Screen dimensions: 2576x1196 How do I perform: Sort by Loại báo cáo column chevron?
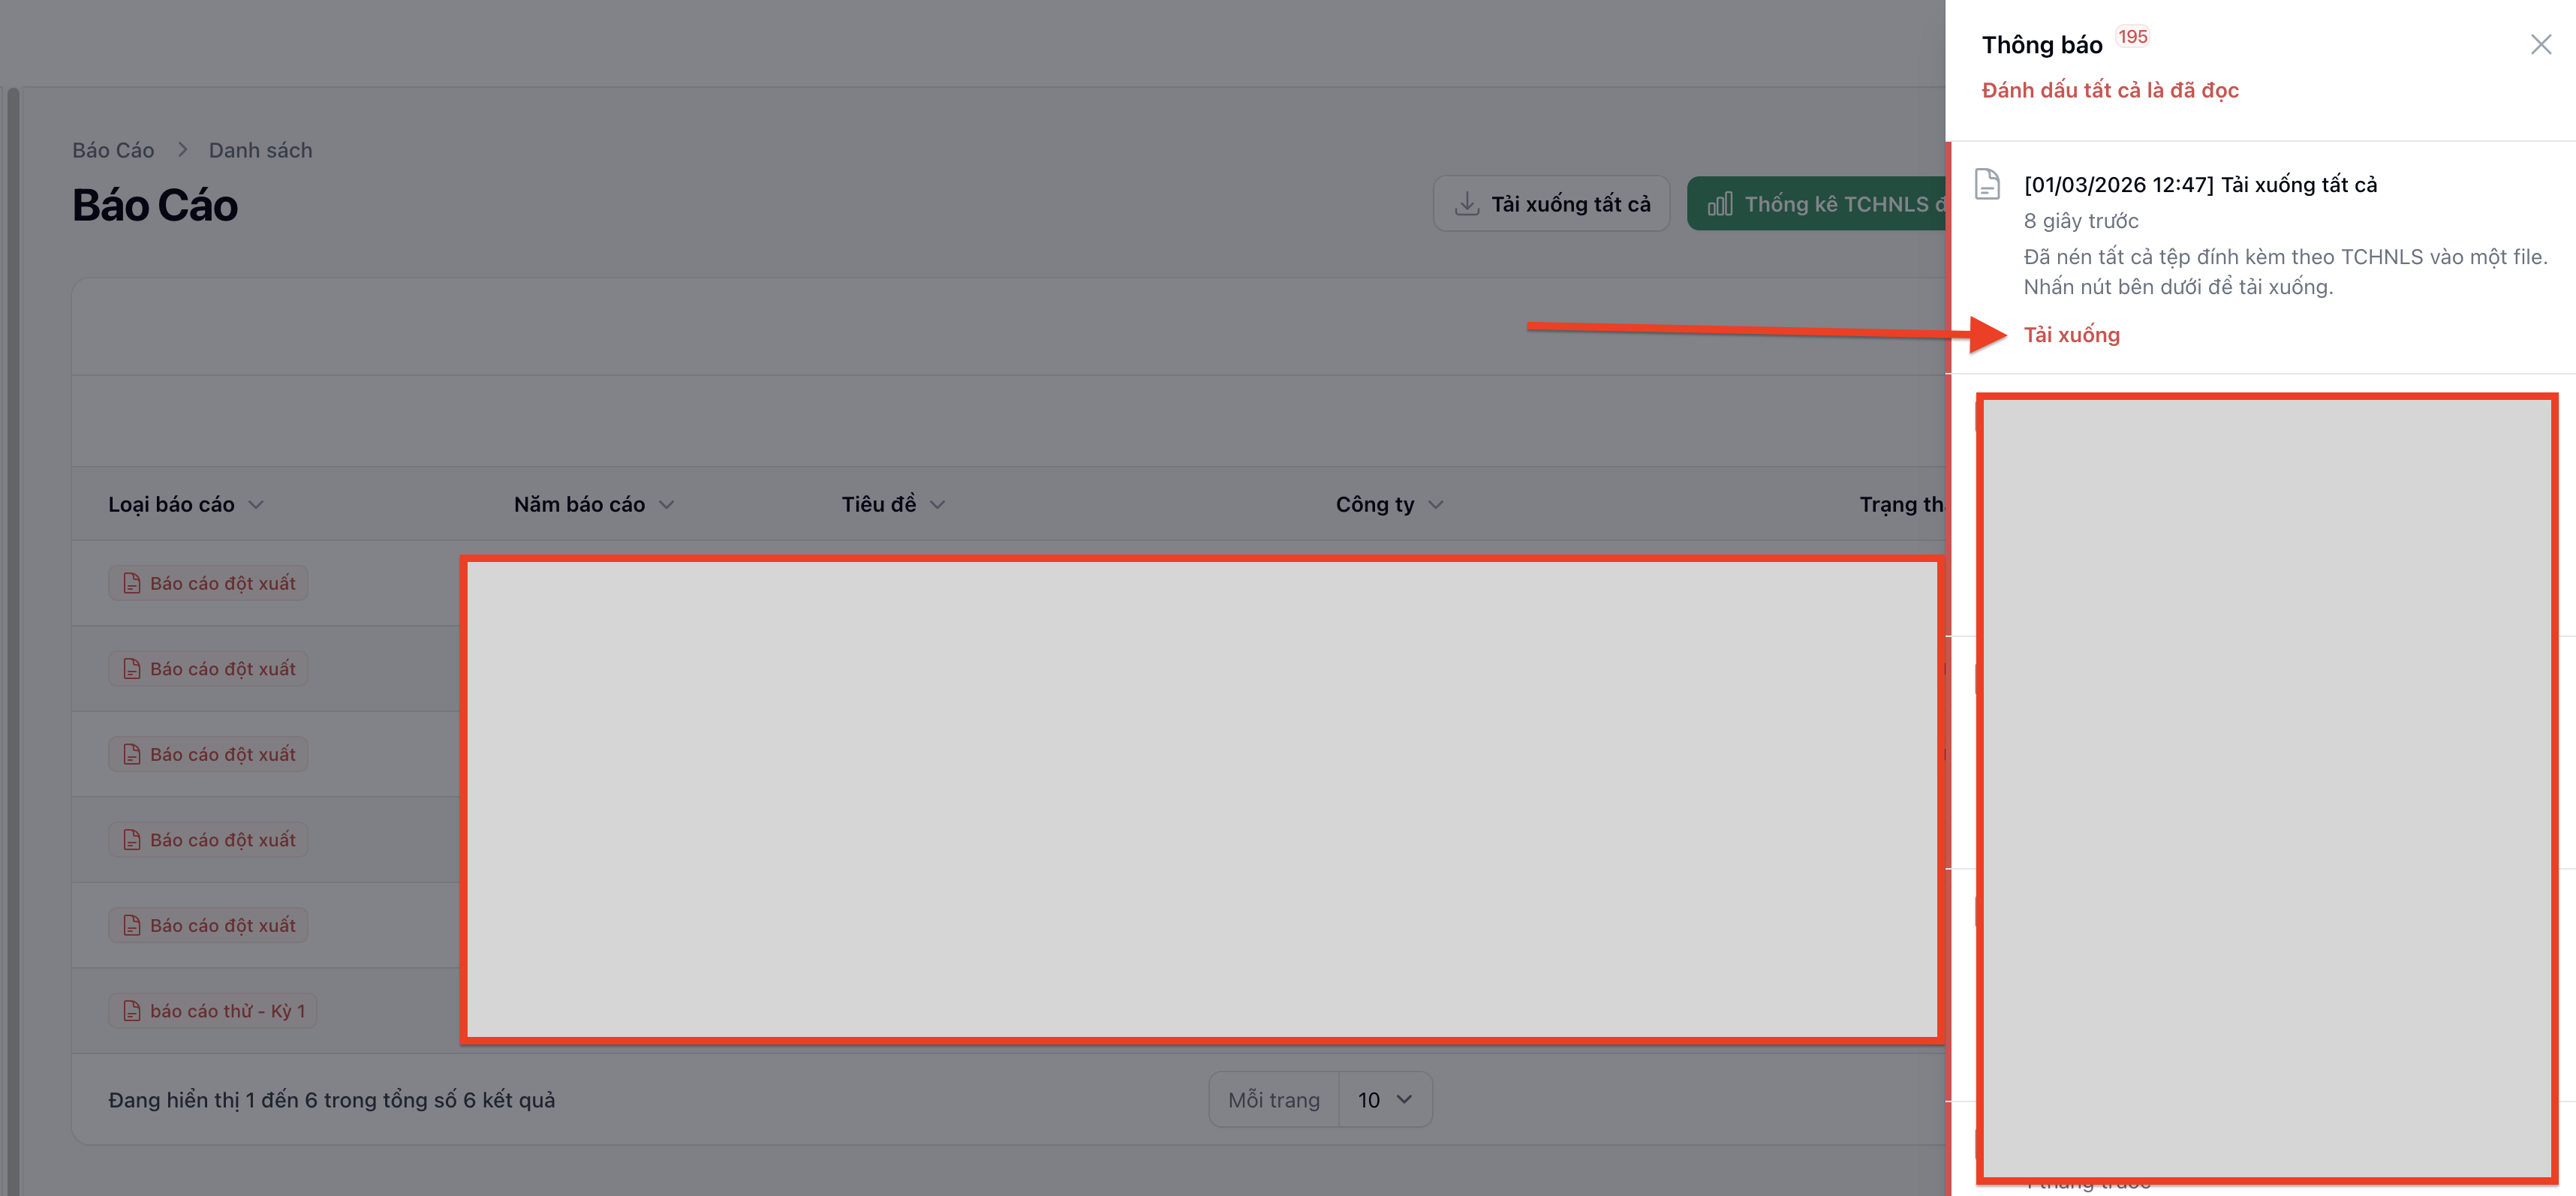point(256,505)
